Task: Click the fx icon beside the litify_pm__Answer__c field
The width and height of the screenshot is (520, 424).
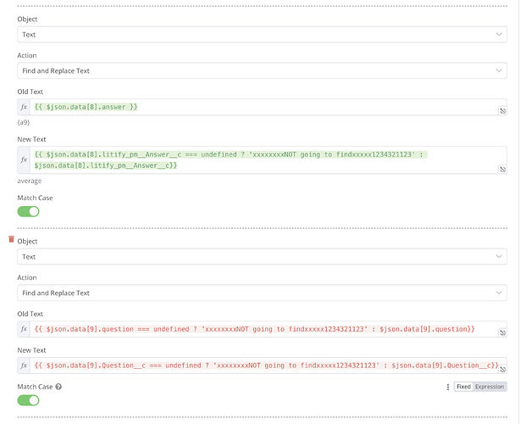Action: tap(25, 159)
